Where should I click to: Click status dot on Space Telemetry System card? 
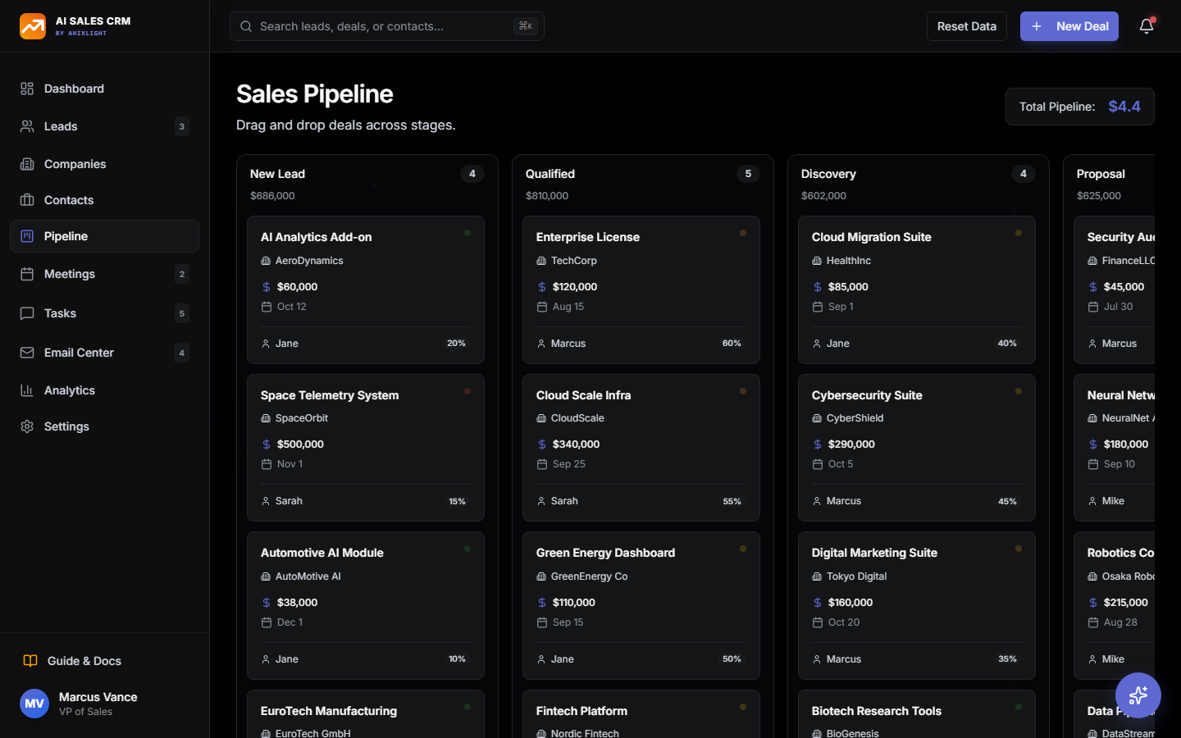tap(467, 391)
